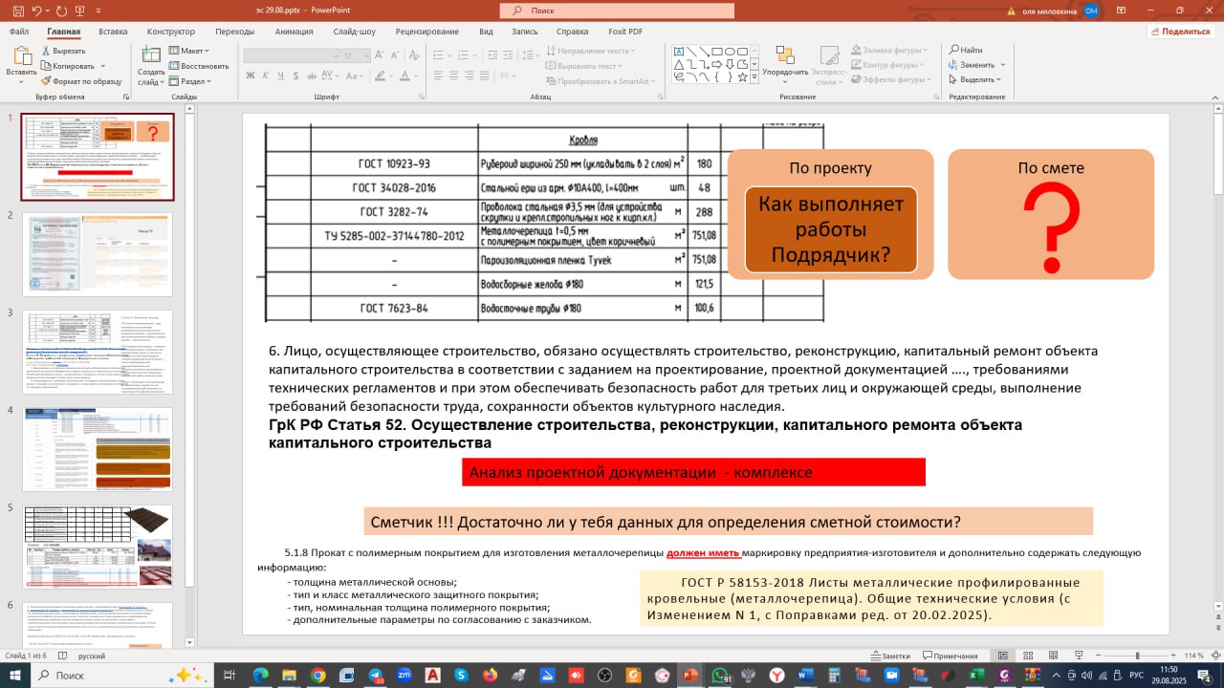Image resolution: width=1224 pixels, height=688 pixels.
Task: Switch to the Анимация tab
Action: 294,32
